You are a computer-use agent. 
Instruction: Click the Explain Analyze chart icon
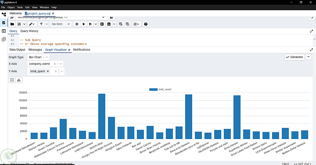point(109,24)
